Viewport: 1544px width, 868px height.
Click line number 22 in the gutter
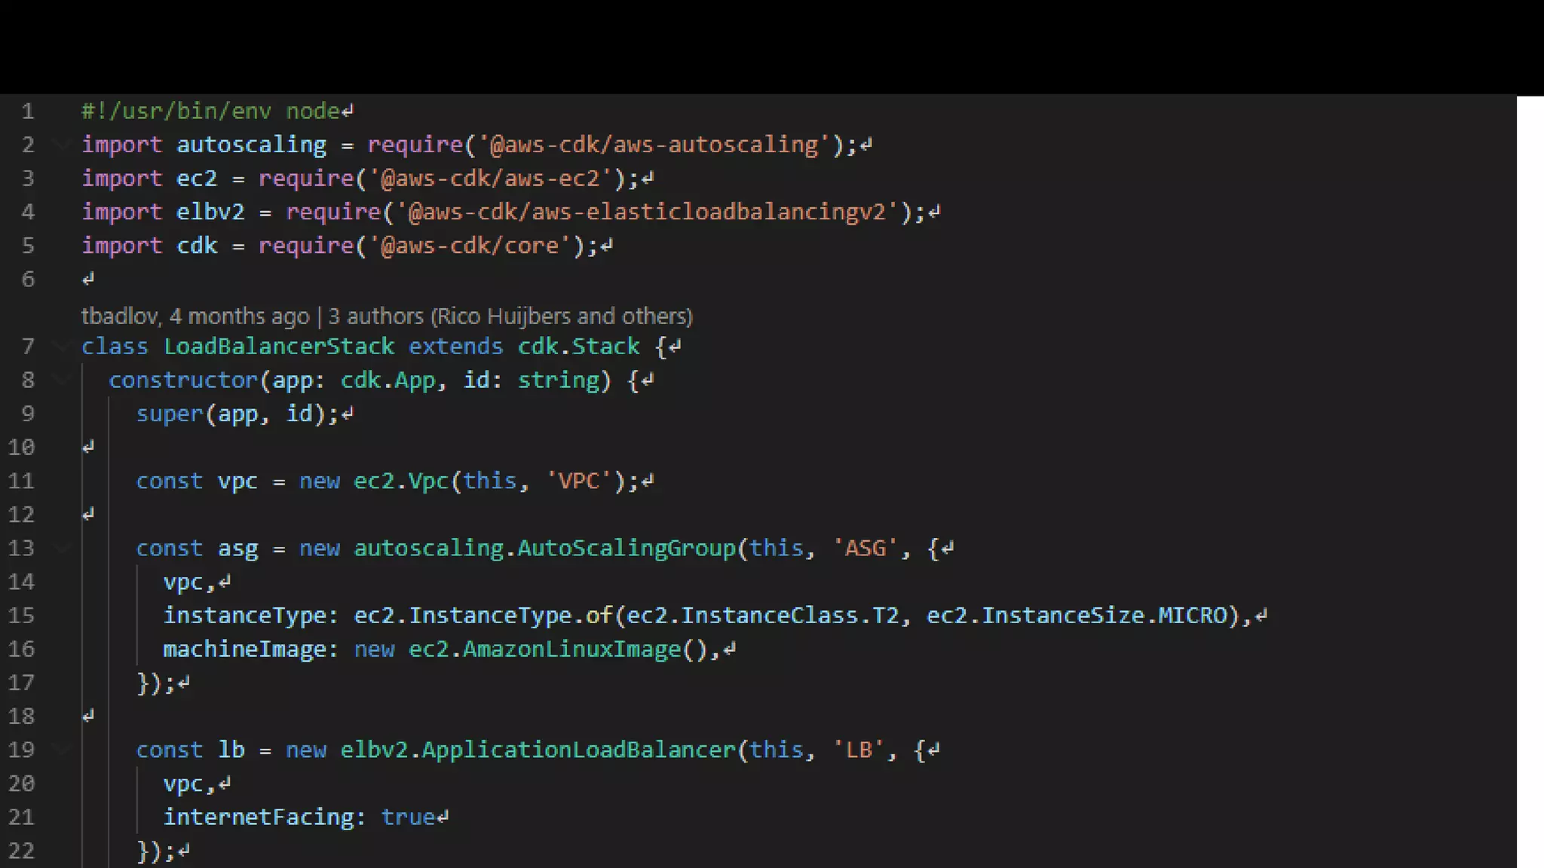point(21,851)
